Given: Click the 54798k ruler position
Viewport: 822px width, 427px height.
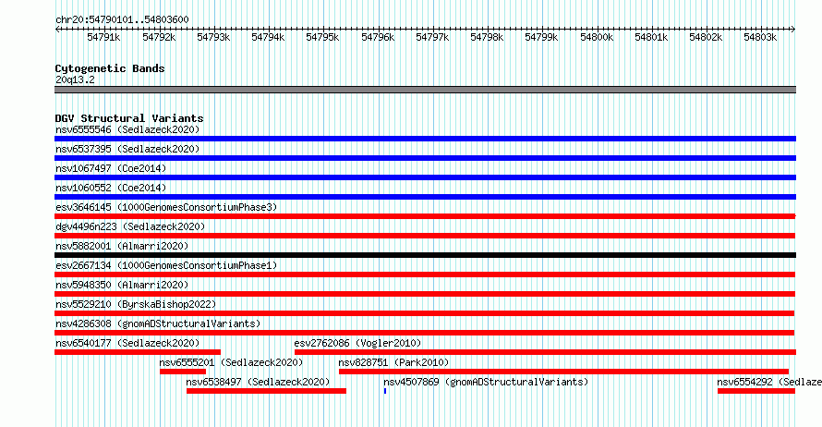Looking at the screenshot, I should pyautogui.click(x=487, y=37).
